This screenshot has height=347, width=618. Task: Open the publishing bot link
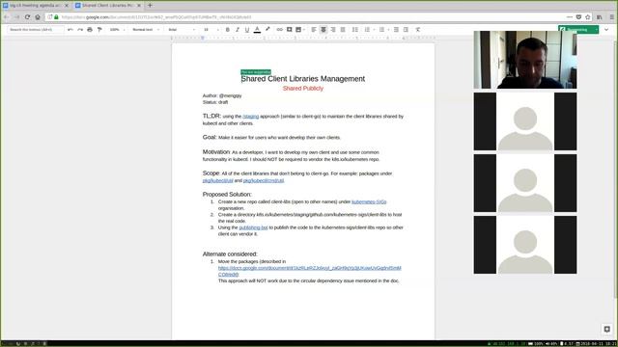[x=253, y=227]
